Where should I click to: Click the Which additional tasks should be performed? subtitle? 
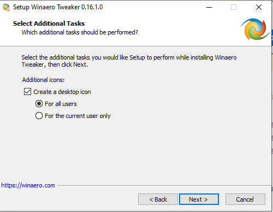pos(80,32)
